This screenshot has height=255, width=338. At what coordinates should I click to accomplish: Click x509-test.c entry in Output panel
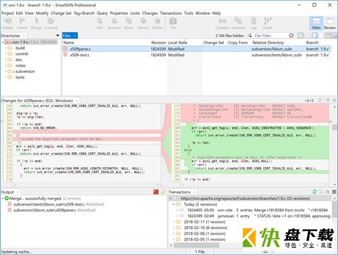[56, 204]
